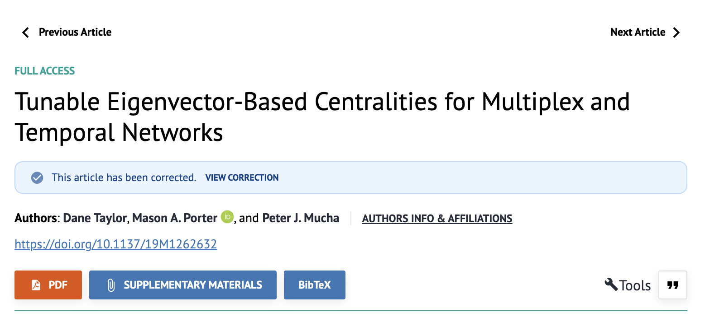The image size is (719, 336).
Task: Open the quotation mark cite button
Action: [673, 285]
